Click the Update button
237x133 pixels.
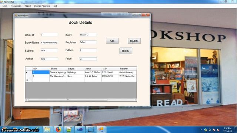coord(134,41)
